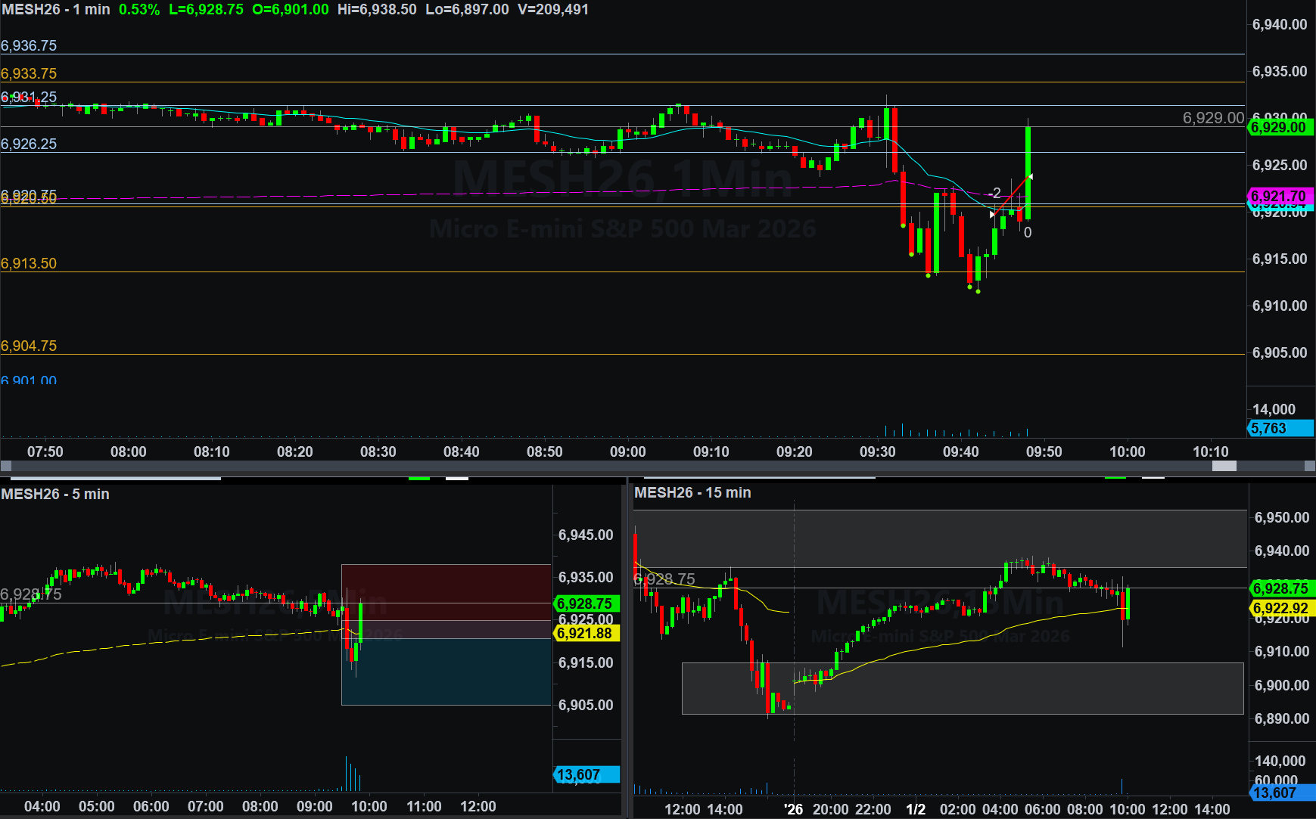The width and height of the screenshot is (1316, 819).
Task: Click the left arrow of the horizontal scrollbar
Action: pyautogui.click(x=6, y=467)
